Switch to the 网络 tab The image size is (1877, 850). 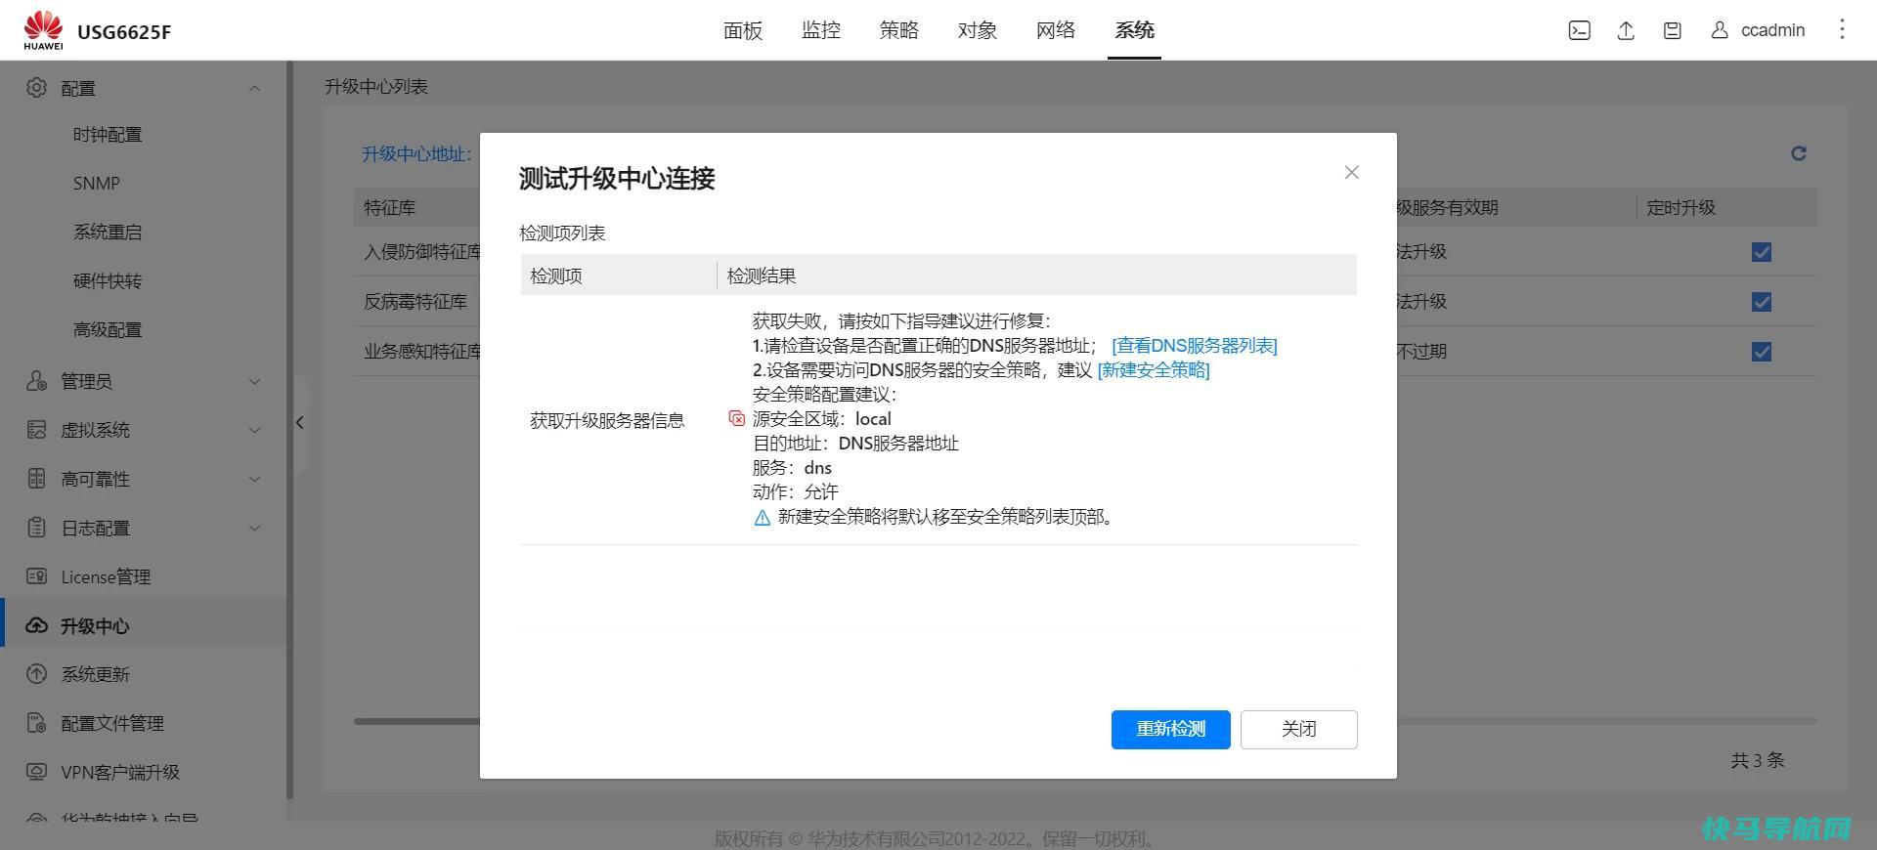pos(1056,30)
